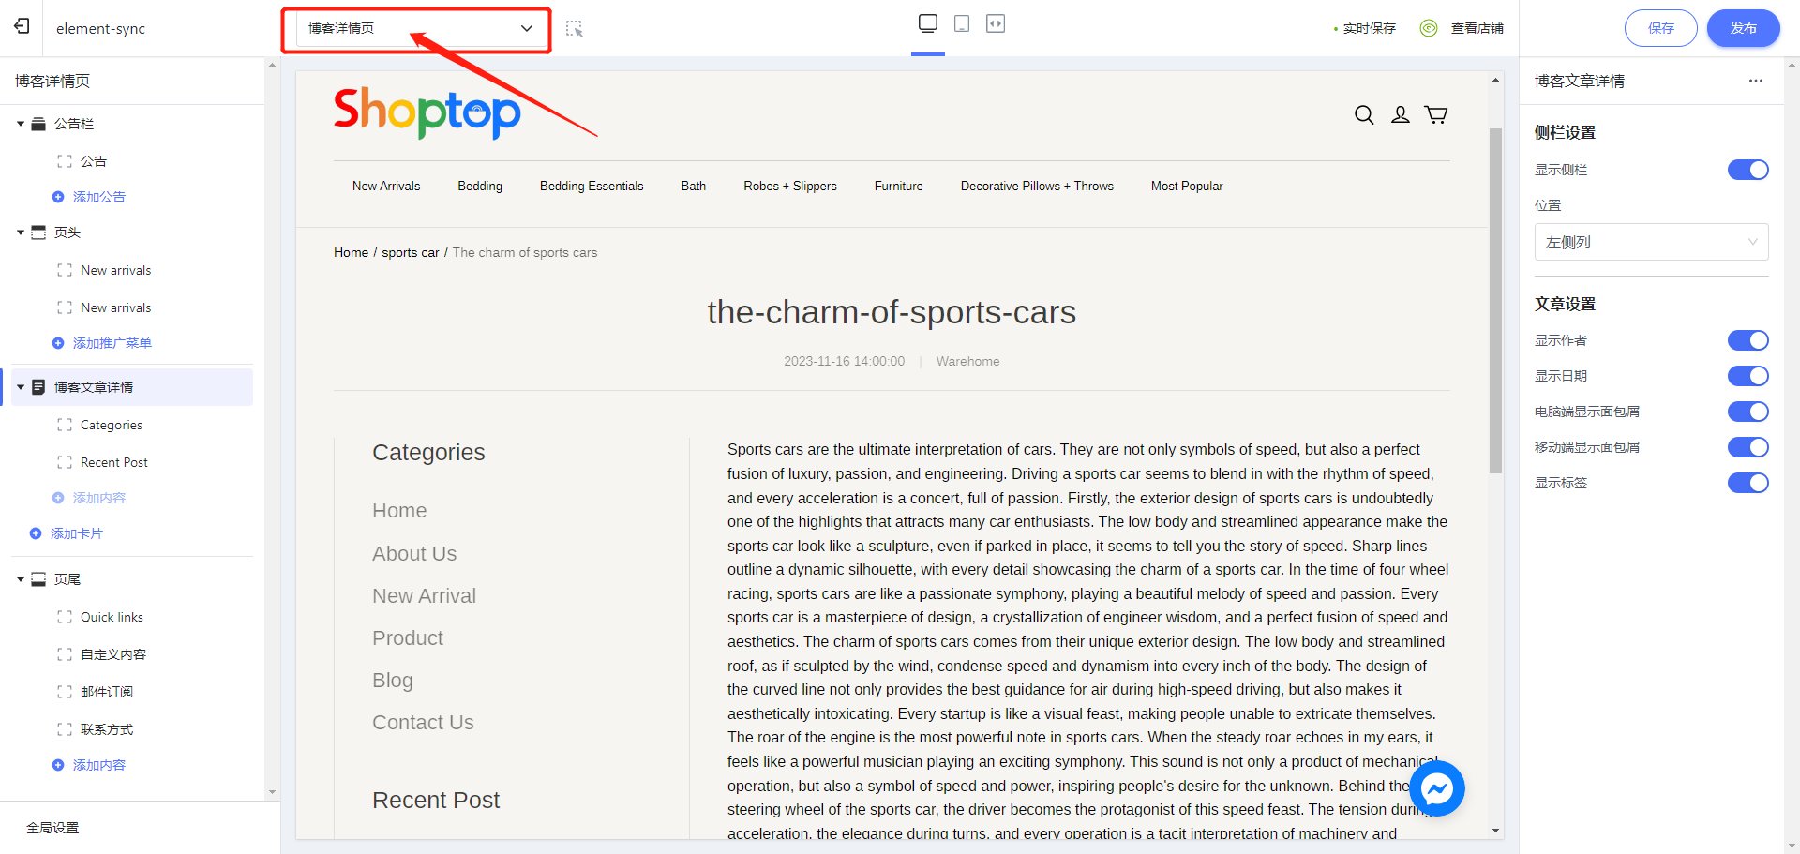Image resolution: width=1800 pixels, height=854 pixels.
Task: Click Home in the breadcrumb
Action: pos(351,252)
